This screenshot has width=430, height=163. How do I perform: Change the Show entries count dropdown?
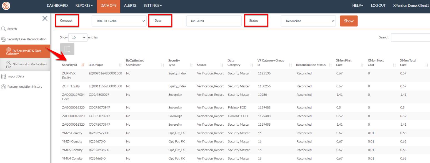click(x=77, y=37)
